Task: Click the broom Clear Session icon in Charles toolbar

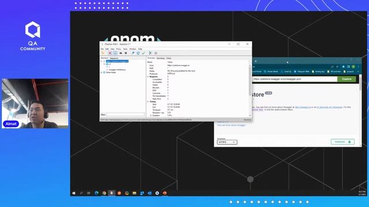Action: [103, 53]
